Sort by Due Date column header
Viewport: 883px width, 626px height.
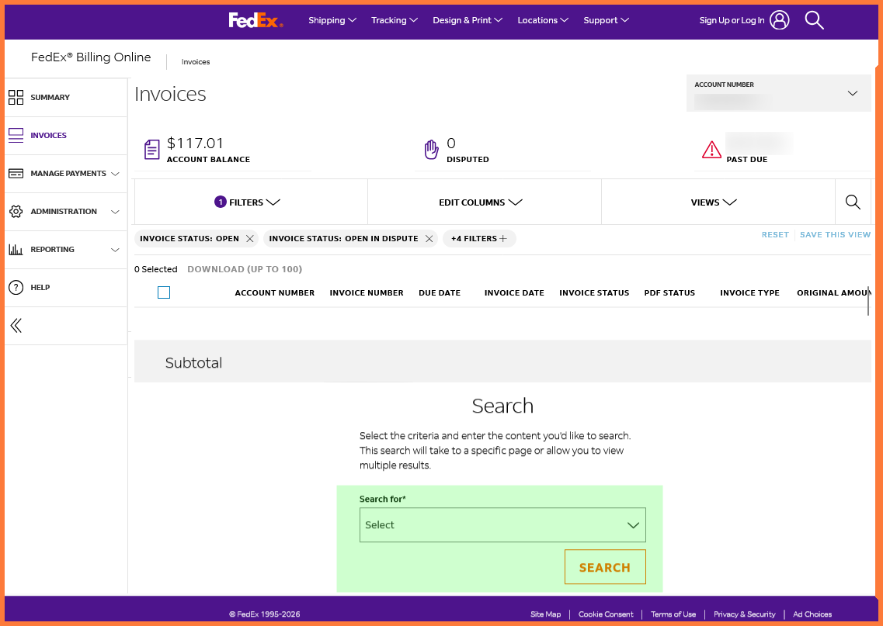point(440,293)
